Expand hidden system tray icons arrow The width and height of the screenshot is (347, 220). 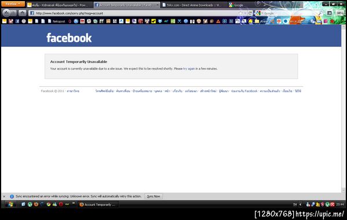(x=300, y=204)
